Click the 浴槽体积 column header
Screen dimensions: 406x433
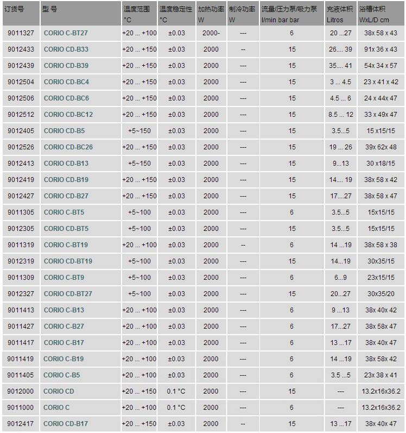[372, 9]
